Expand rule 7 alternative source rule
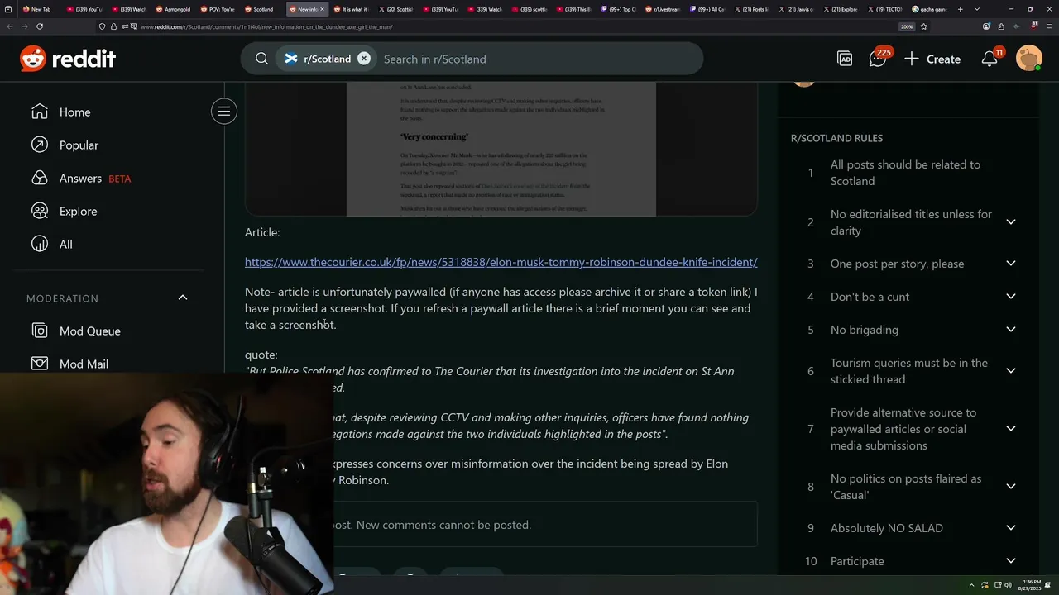Screen dimensions: 1059x595 pos(1011,429)
